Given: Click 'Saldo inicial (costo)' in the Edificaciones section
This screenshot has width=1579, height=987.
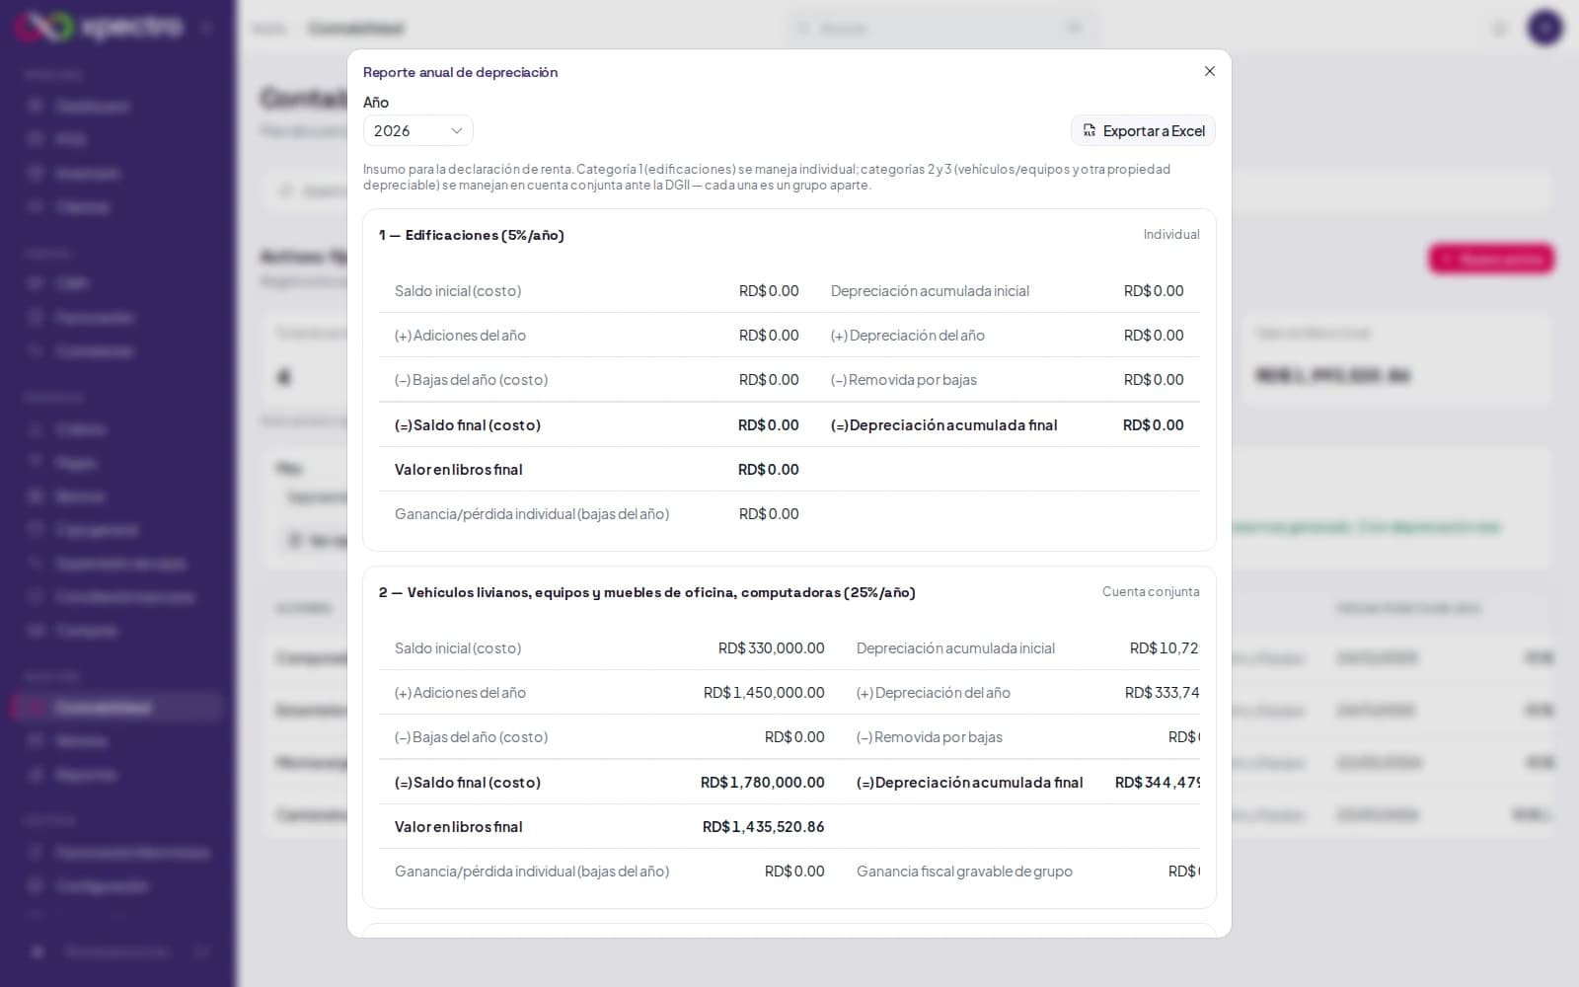Looking at the screenshot, I should point(458,291).
